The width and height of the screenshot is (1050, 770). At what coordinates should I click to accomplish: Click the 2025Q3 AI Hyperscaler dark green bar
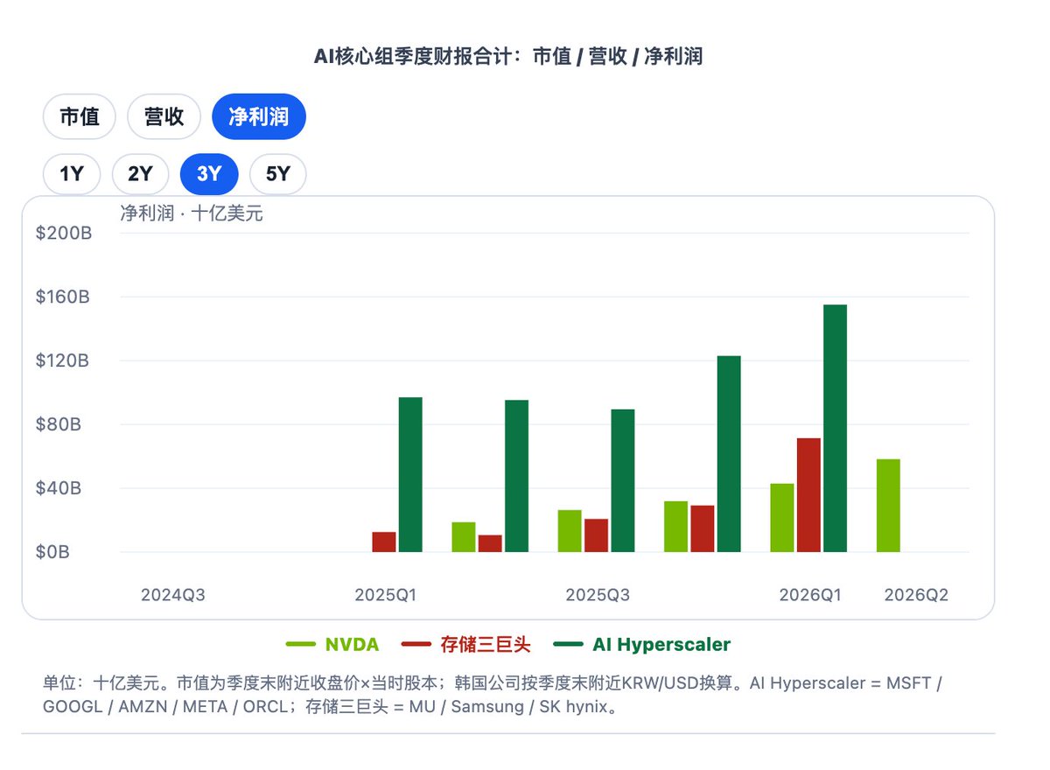(x=623, y=481)
